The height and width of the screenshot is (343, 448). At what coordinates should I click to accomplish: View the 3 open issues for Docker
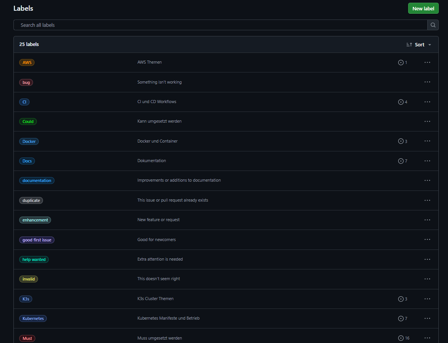pyautogui.click(x=403, y=141)
